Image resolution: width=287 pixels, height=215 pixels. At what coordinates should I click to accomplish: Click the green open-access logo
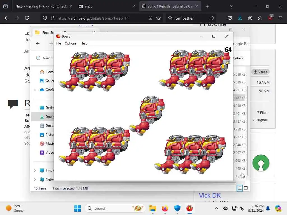[261, 163]
